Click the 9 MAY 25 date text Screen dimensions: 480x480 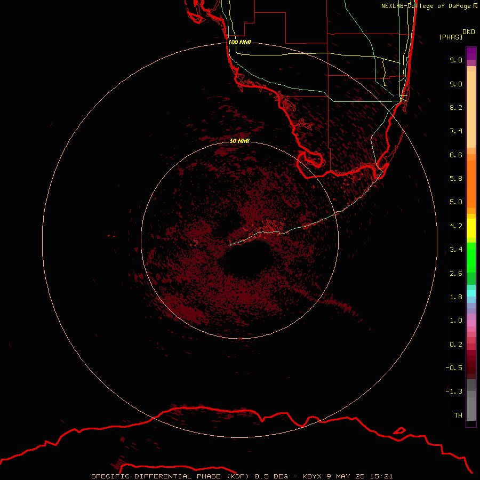tap(346, 476)
